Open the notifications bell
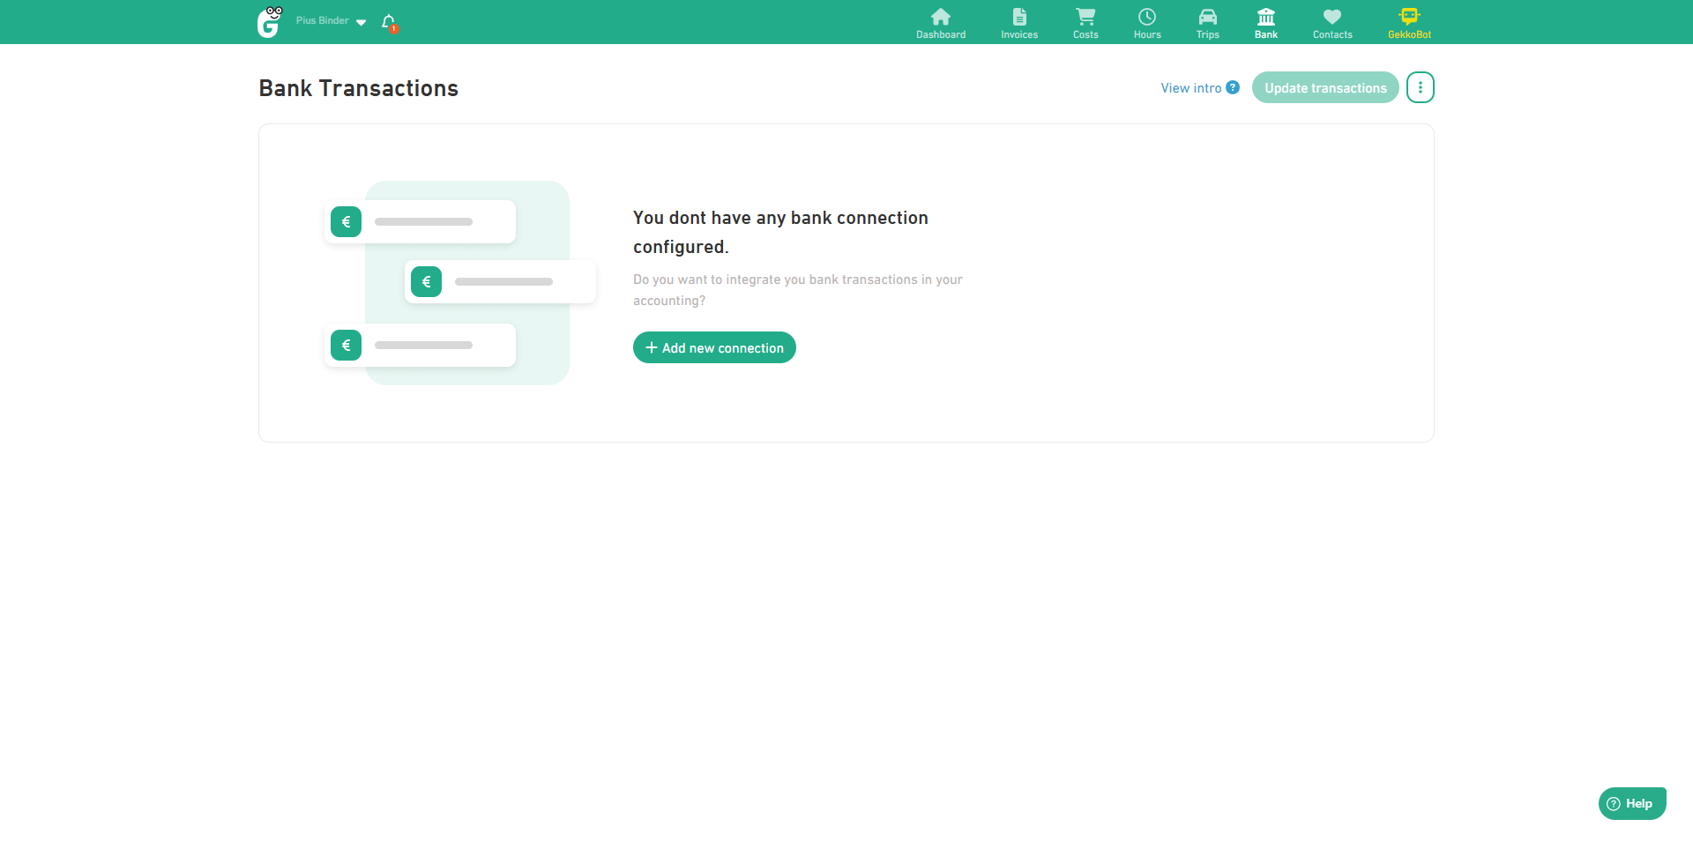 [x=388, y=21]
